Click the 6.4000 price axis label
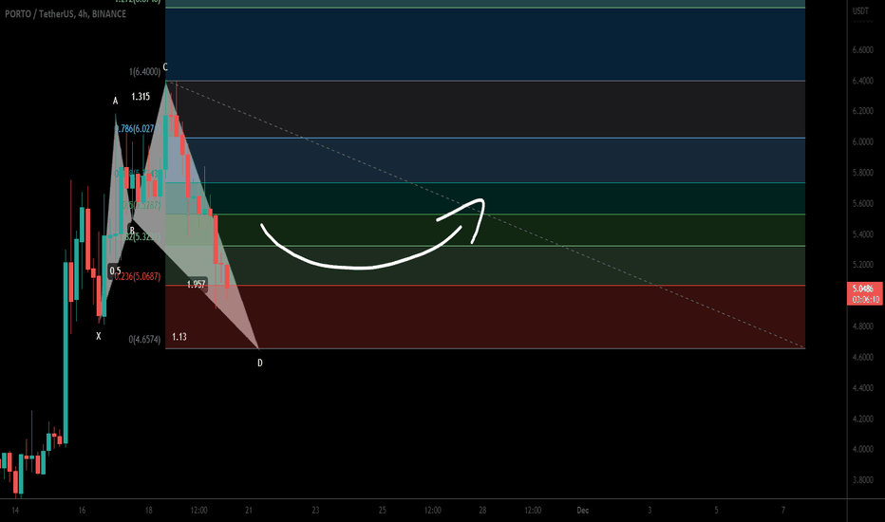885x522 pixels. [863, 81]
